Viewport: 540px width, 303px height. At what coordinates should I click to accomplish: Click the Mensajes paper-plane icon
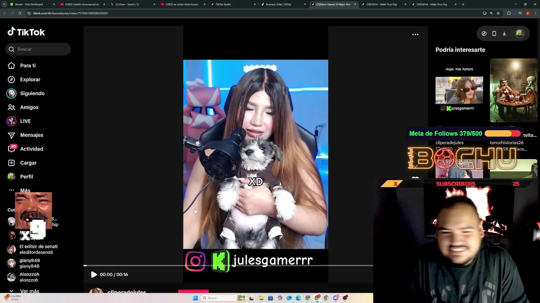11,135
